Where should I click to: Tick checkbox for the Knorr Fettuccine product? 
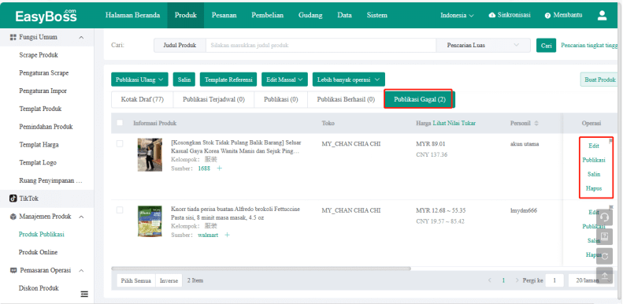[x=120, y=209]
